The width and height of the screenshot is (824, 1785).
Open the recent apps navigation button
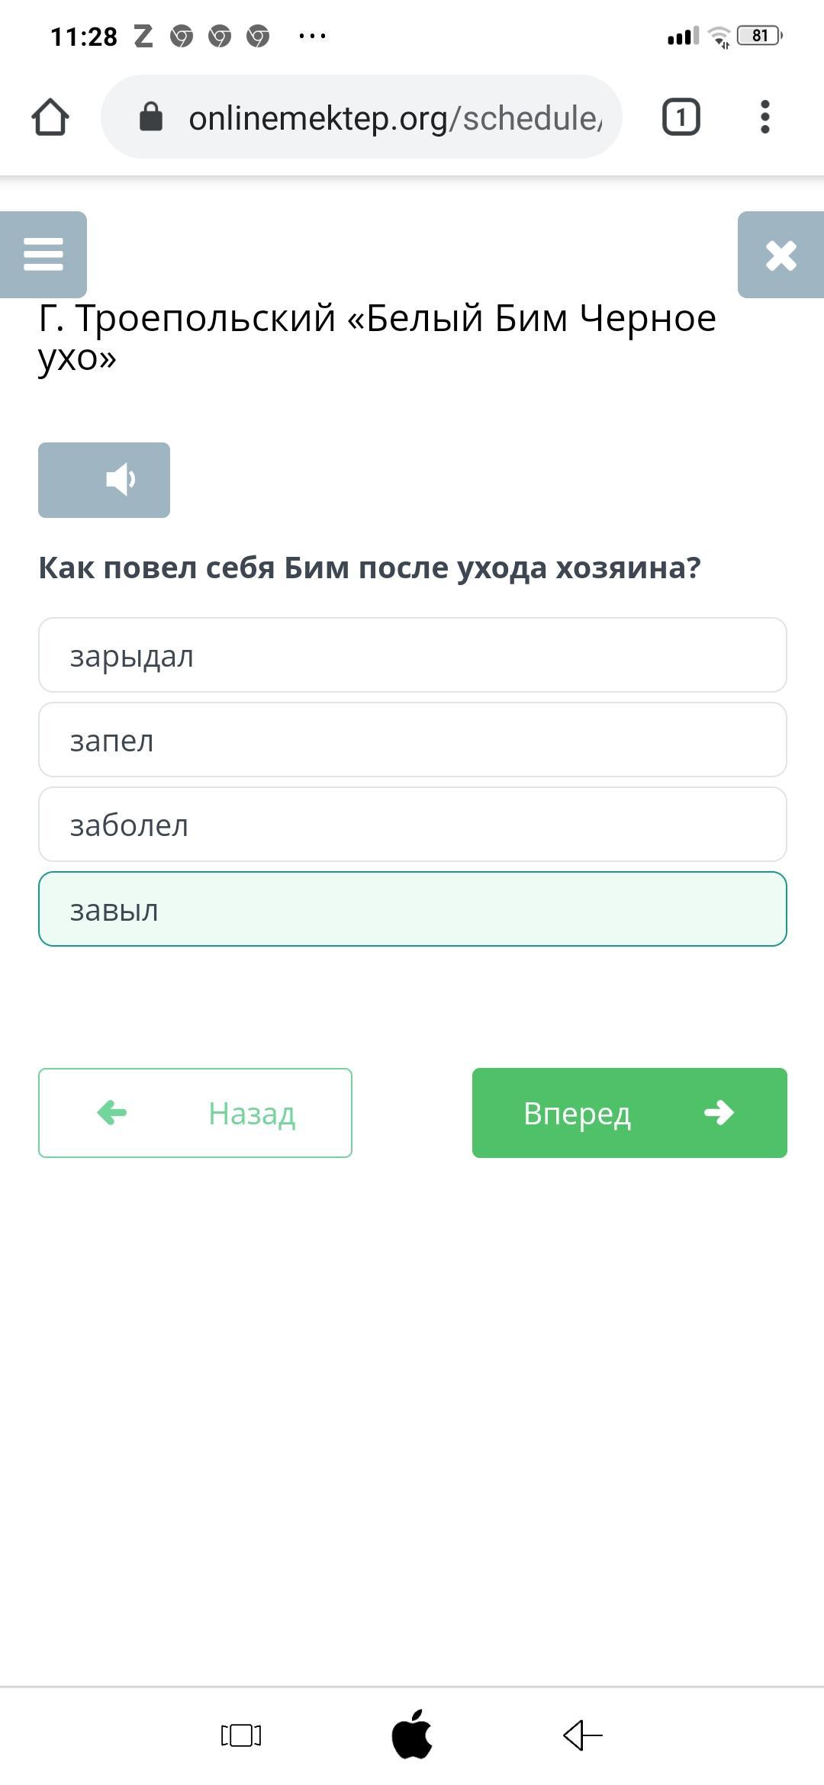241,1735
